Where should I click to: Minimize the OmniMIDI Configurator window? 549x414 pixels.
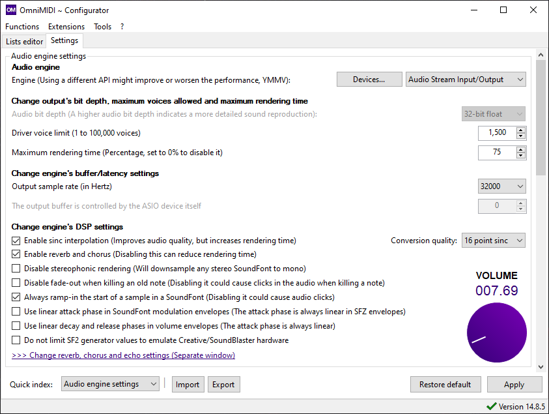click(x=474, y=10)
